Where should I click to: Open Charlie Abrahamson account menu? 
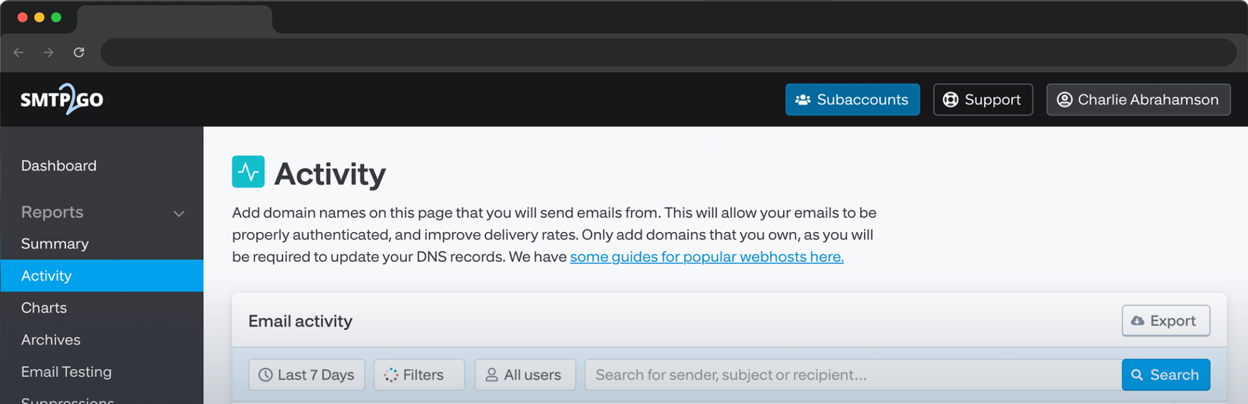[1138, 100]
